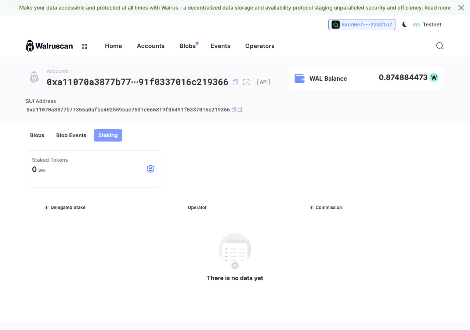This screenshot has width=470, height=330.
Task: Go to Operators in navigation
Action: pyautogui.click(x=260, y=46)
